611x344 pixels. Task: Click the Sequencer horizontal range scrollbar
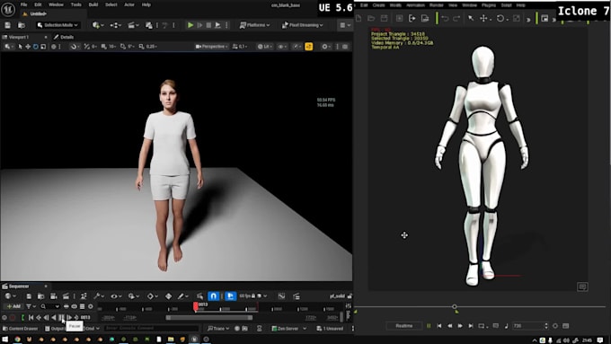[x=209, y=318]
